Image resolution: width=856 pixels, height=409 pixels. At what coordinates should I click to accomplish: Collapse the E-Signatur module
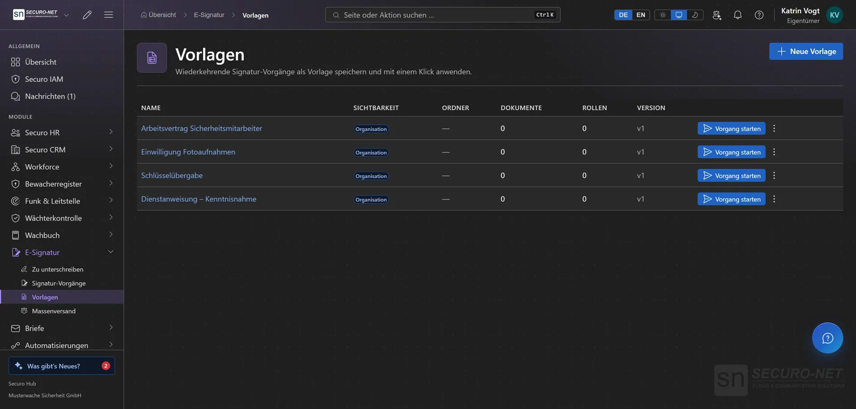[62, 252]
